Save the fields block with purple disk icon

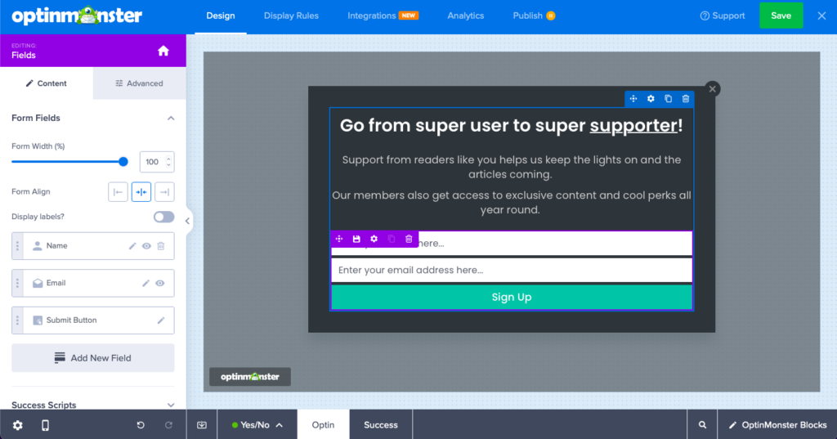point(356,240)
